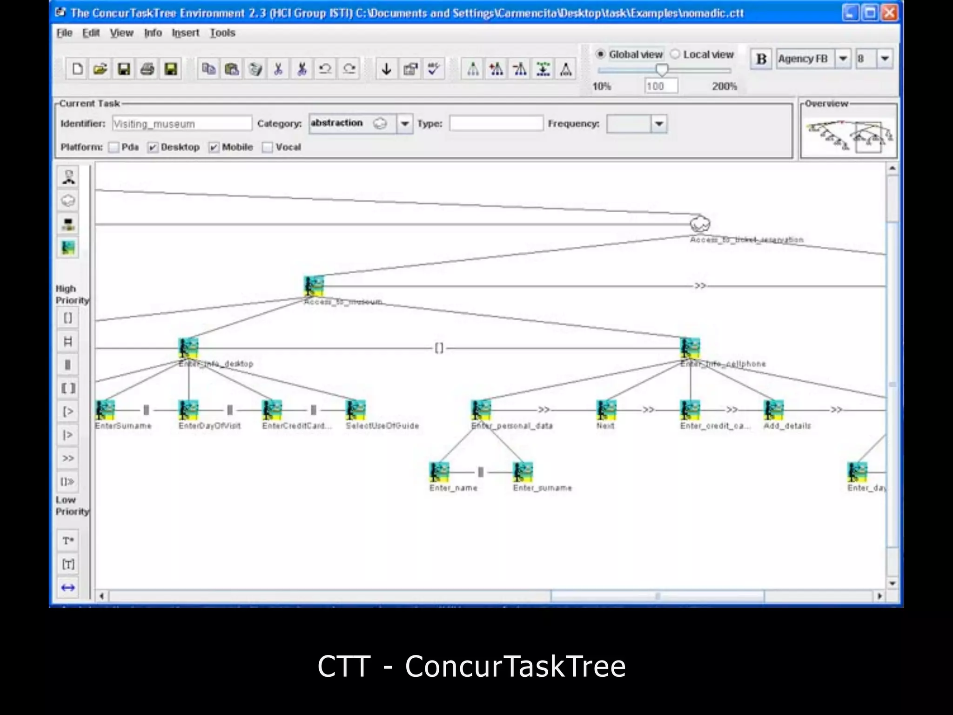Open the Agency FB font dropdown

(x=843, y=59)
